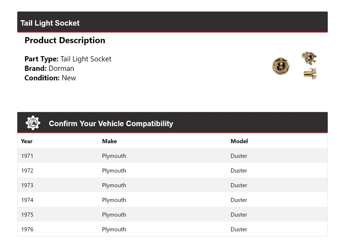Select the 1972 year cell
The image size is (345, 248).
(27, 171)
